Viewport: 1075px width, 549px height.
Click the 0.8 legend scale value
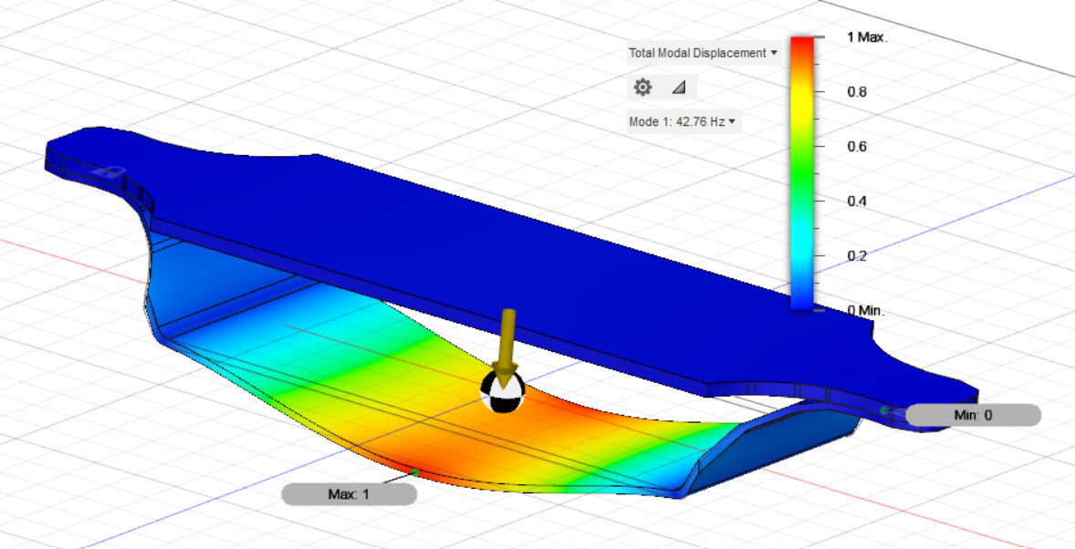(856, 92)
